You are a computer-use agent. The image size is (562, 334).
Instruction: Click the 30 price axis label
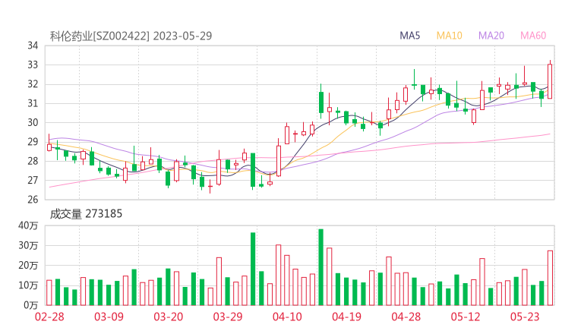[33, 122]
